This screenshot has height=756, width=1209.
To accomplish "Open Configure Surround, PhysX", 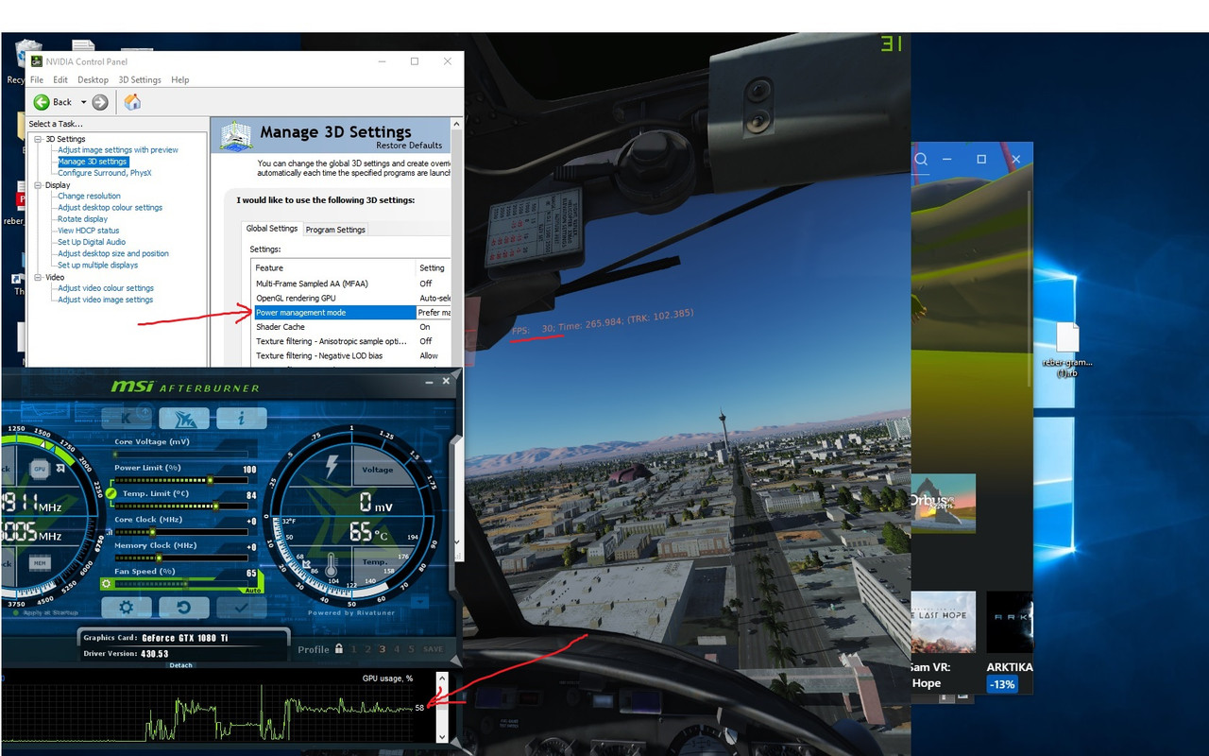I will [x=104, y=173].
